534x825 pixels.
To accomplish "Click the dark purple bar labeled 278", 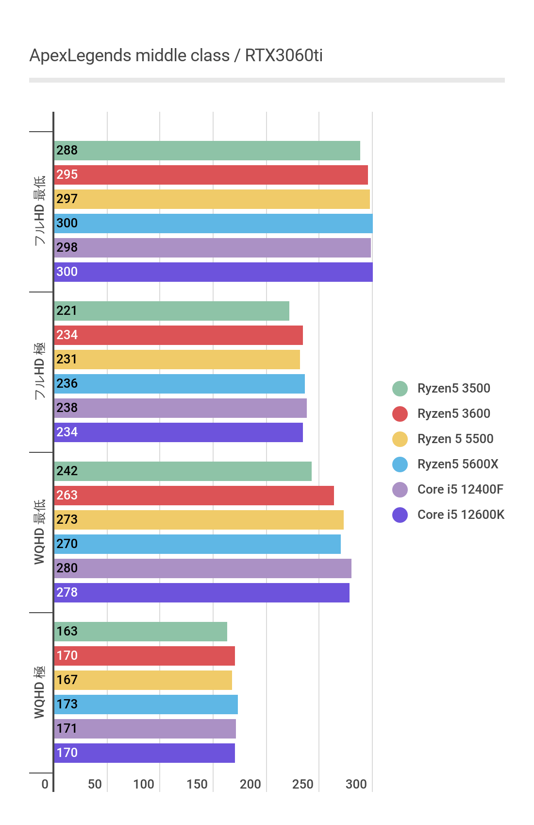I will click(x=201, y=593).
